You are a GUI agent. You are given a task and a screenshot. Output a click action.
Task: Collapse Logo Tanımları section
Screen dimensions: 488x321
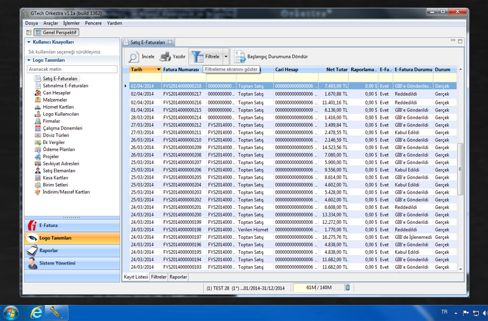point(29,61)
